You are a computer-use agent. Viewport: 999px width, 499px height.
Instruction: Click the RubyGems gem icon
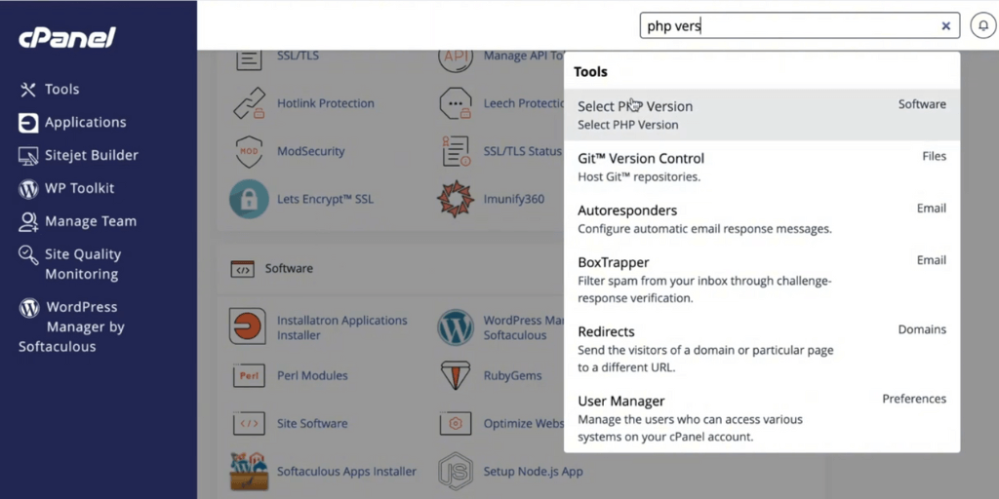pos(456,375)
